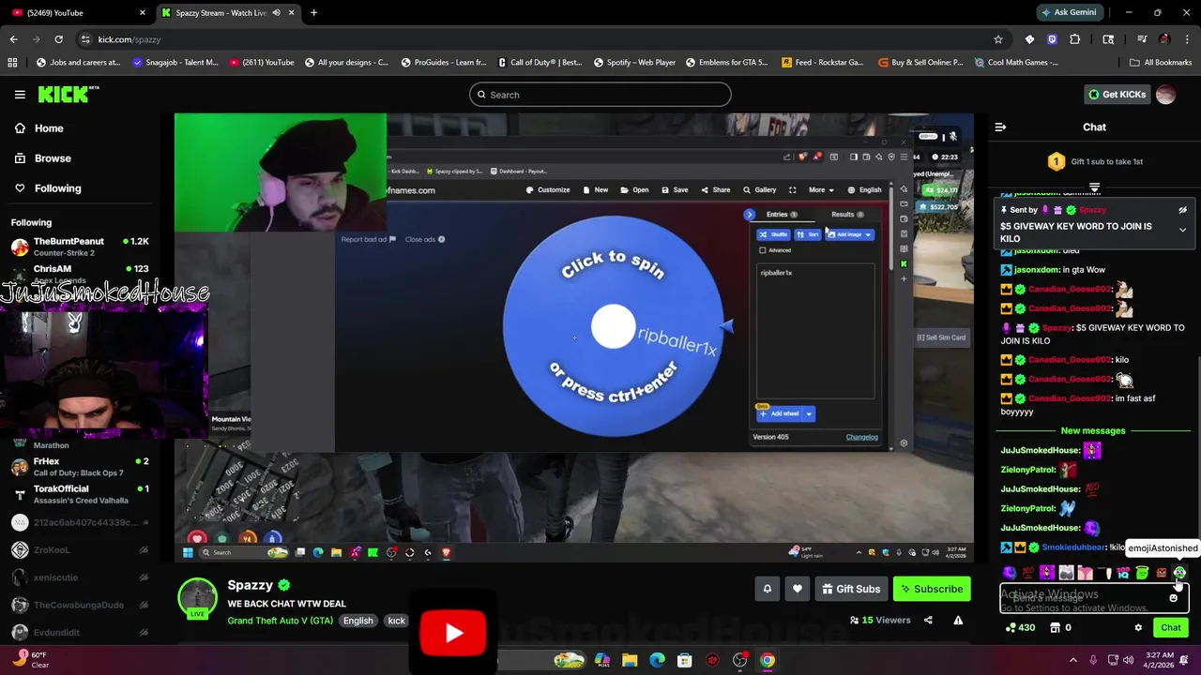Open a new Chrome tab
The image size is (1201, 675).
point(313,13)
